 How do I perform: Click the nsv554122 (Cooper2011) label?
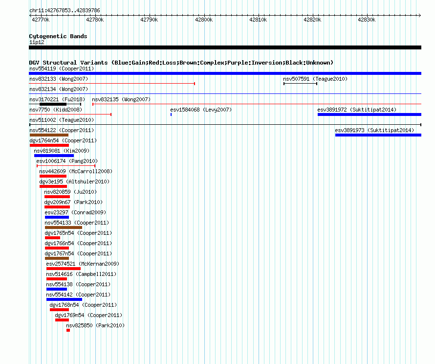click(62, 130)
